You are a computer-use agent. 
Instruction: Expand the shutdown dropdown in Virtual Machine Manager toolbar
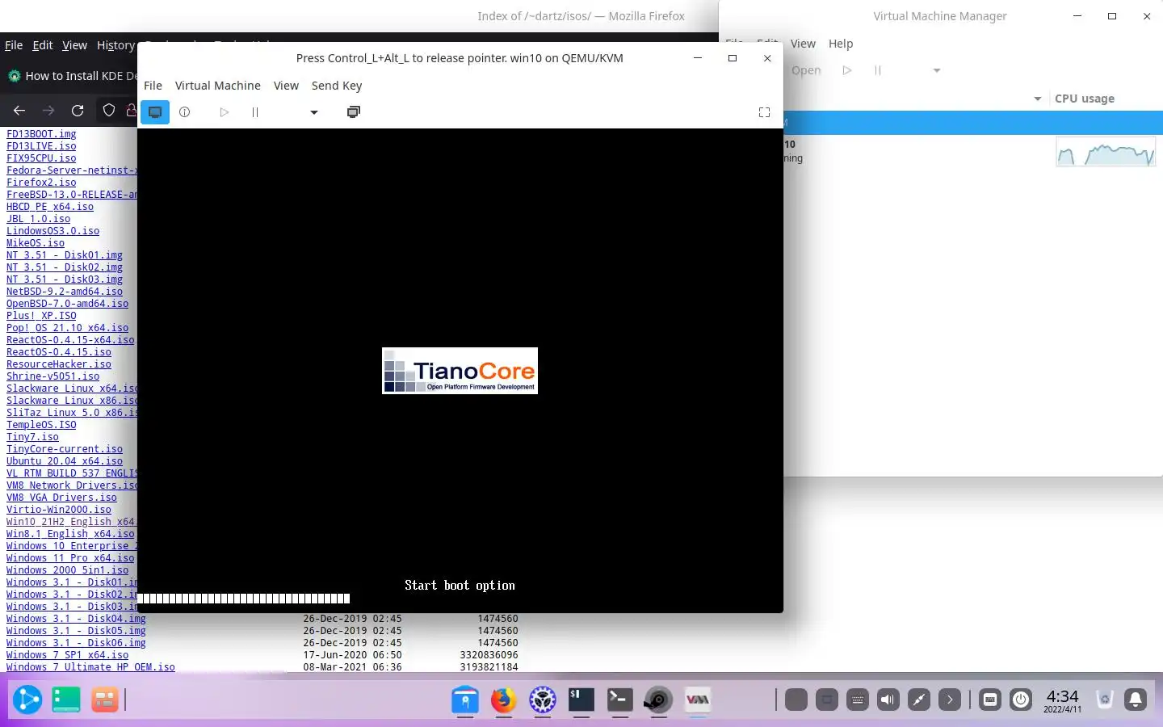tap(937, 70)
